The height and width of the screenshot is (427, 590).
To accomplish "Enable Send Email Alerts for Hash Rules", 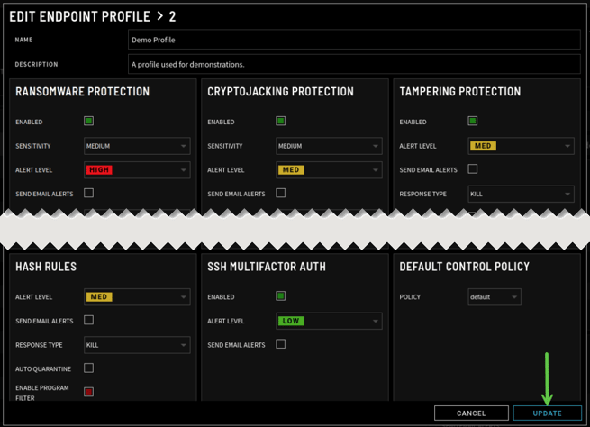I will click(89, 320).
